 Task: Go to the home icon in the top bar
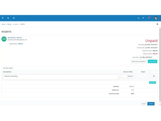(x=3, y=18)
